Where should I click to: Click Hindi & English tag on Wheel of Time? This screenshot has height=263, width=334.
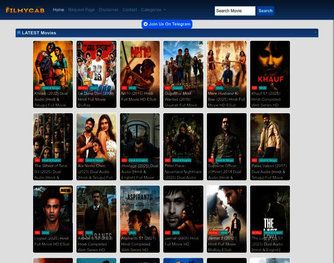point(51,160)
